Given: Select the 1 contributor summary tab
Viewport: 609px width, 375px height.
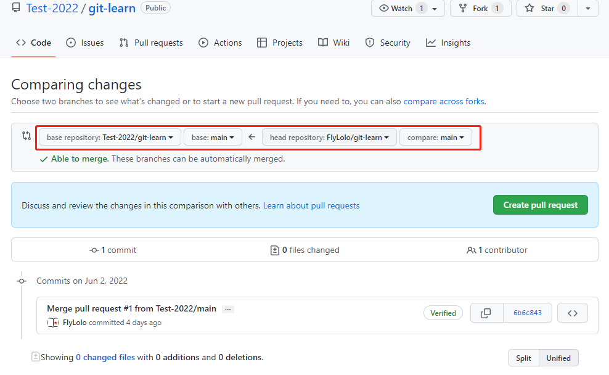Looking at the screenshot, I should coord(497,250).
